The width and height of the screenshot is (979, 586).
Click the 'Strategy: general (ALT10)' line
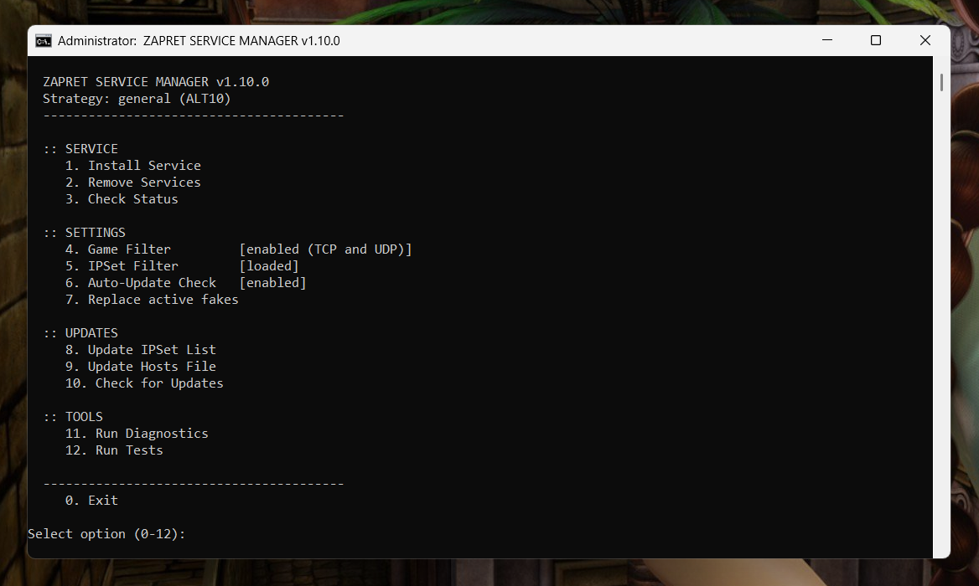pyautogui.click(x=137, y=99)
